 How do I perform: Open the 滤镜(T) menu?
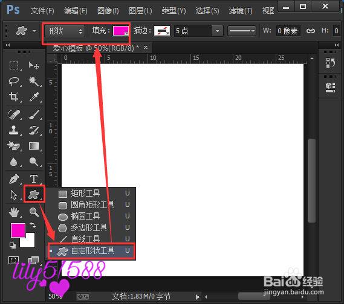click(x=241, y=10)
